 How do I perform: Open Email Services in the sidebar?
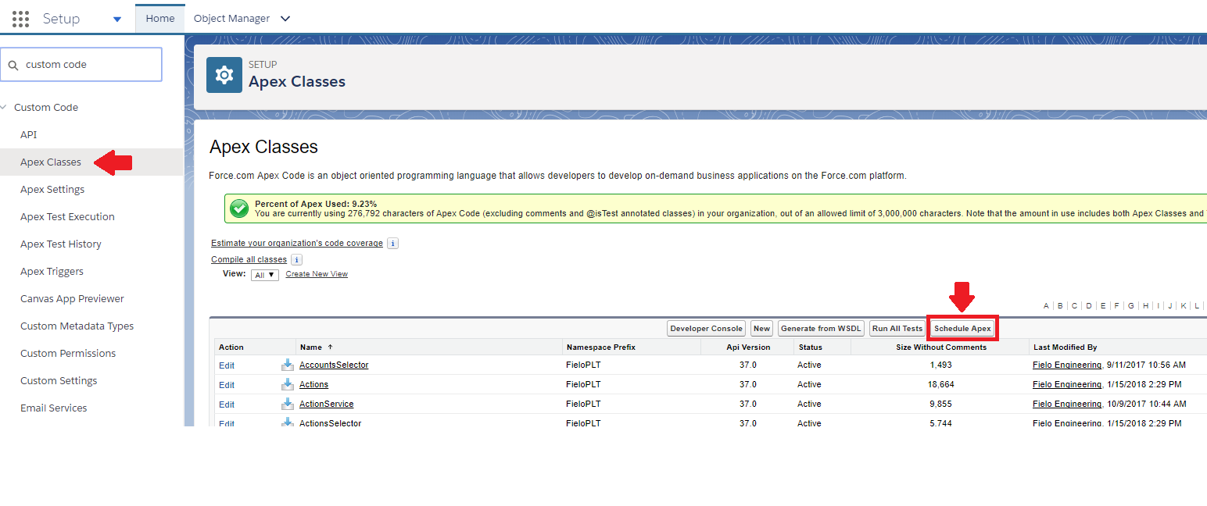[53, 408]
